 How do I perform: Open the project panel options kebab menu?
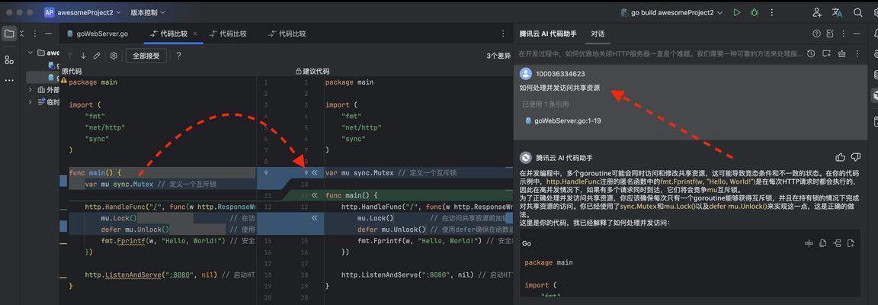point(35,34)
